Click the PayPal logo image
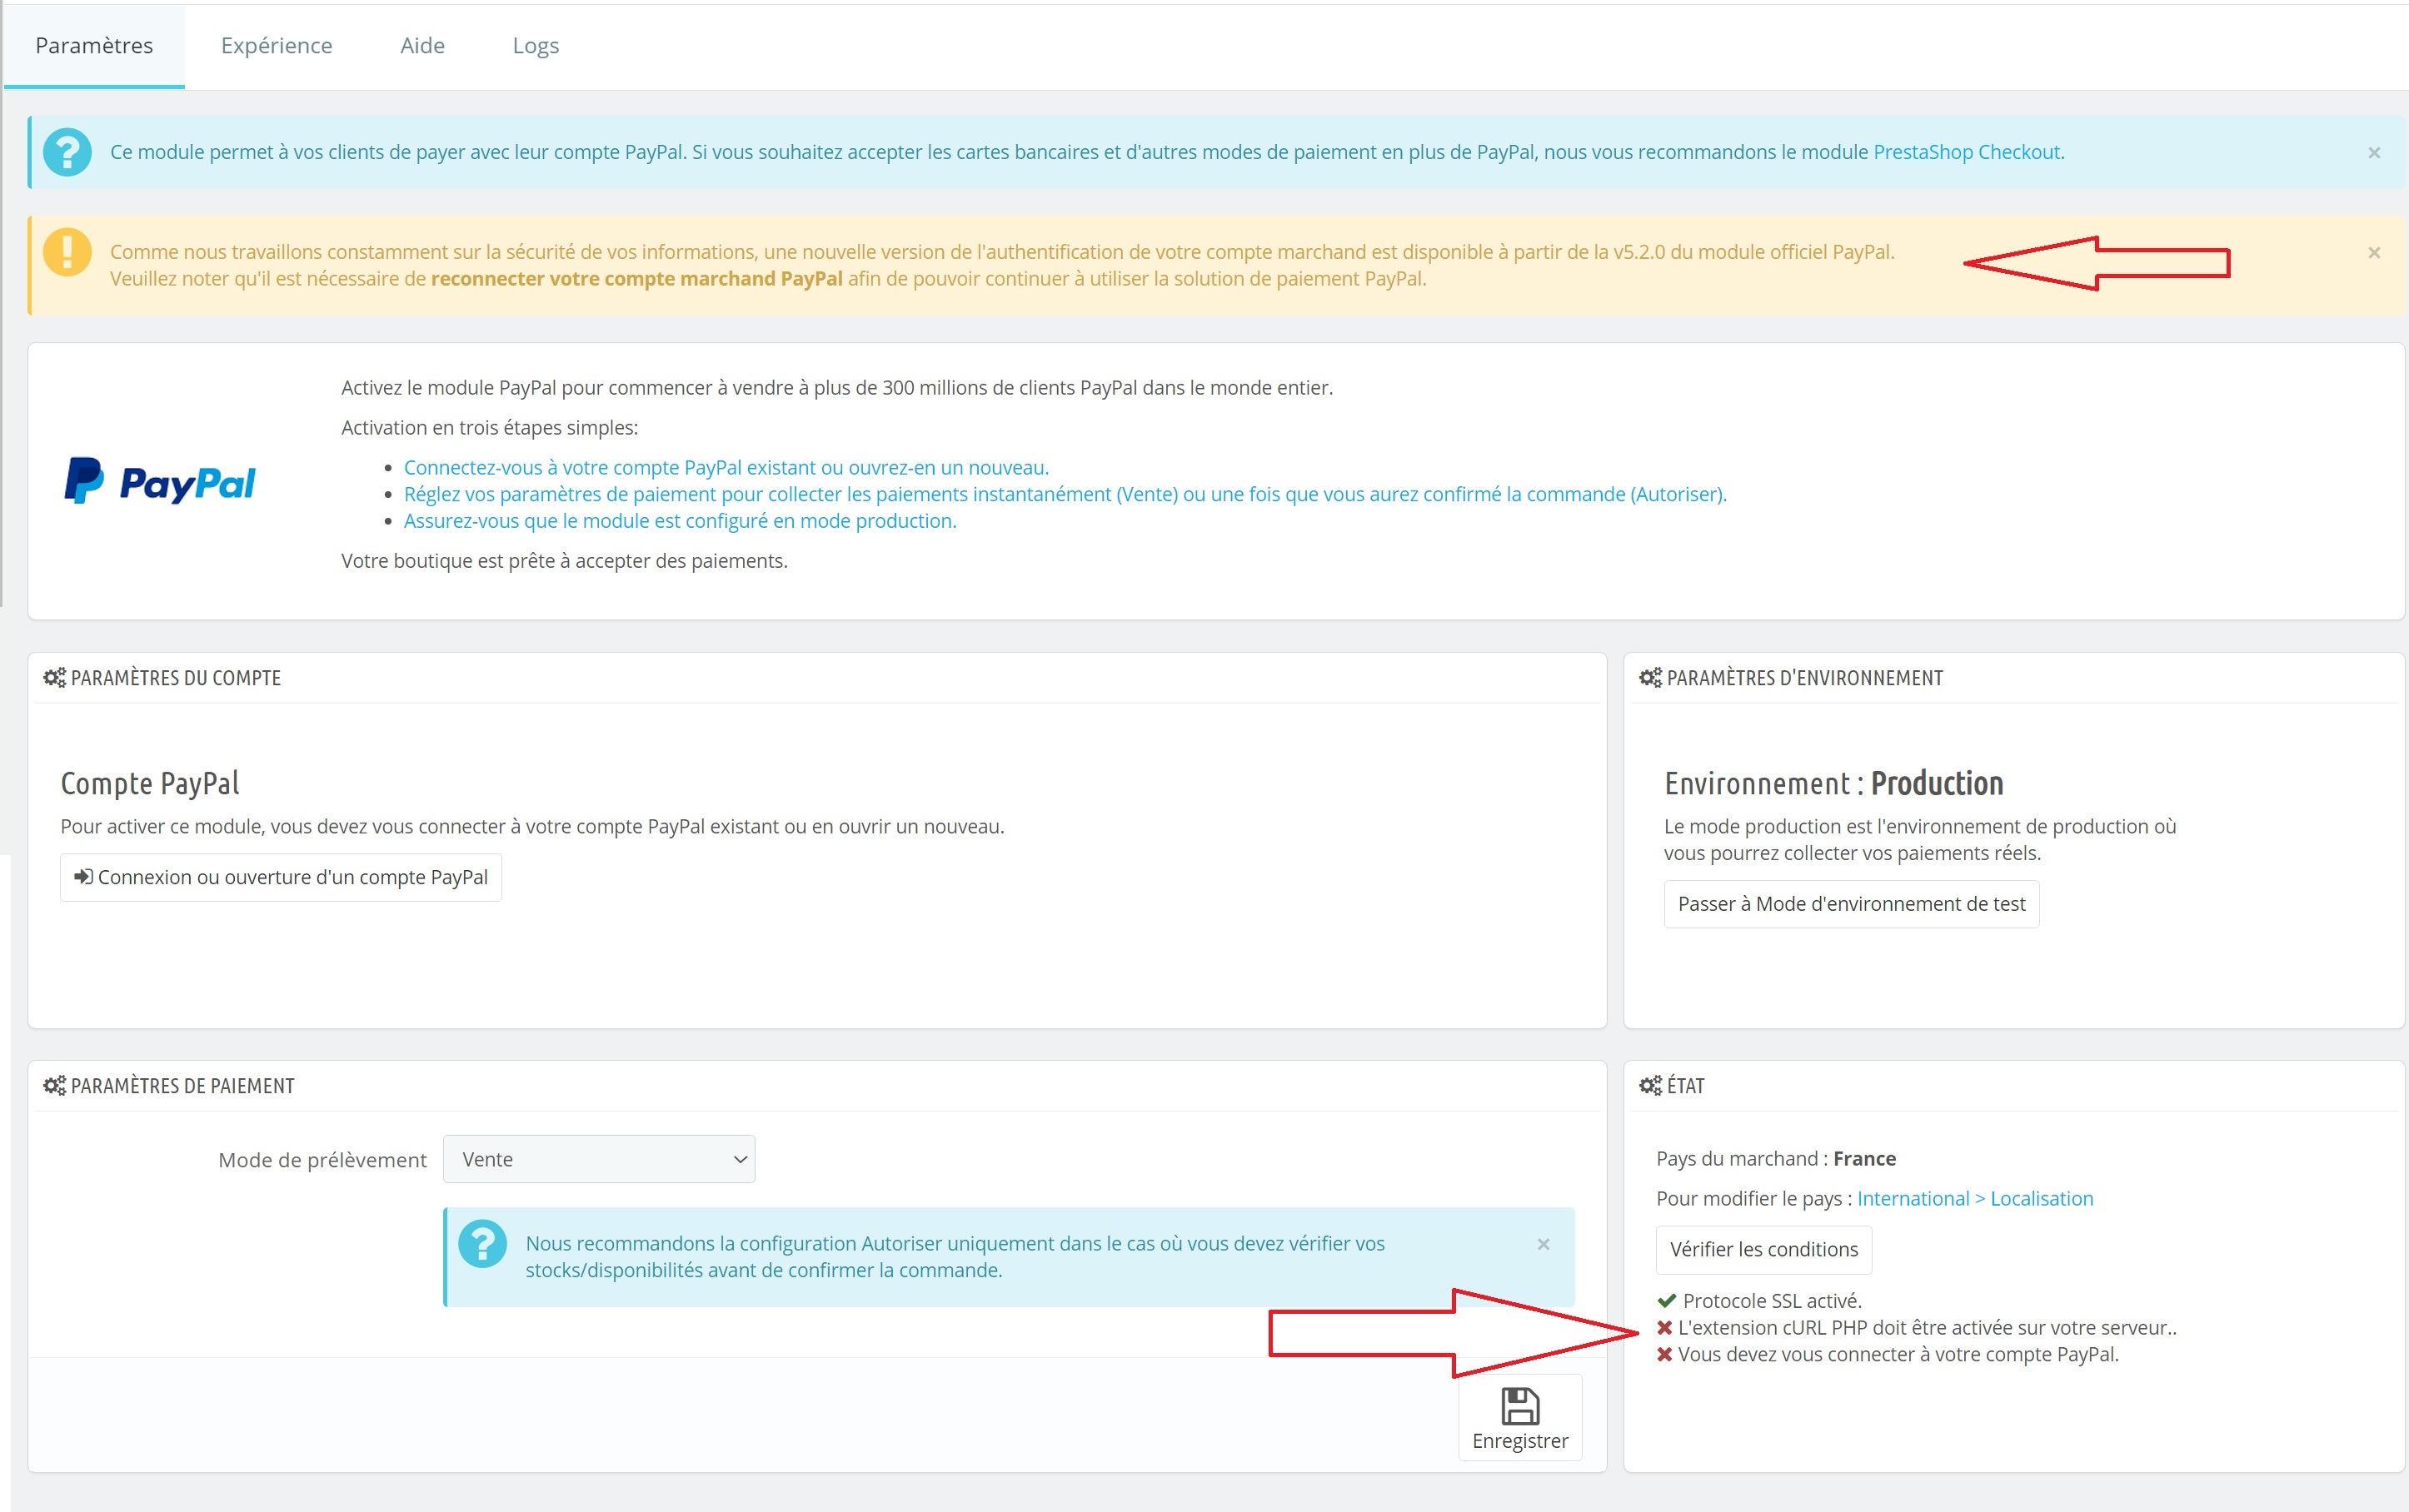Screen dimensions: 2409x1512 click(x=160, y=482)
